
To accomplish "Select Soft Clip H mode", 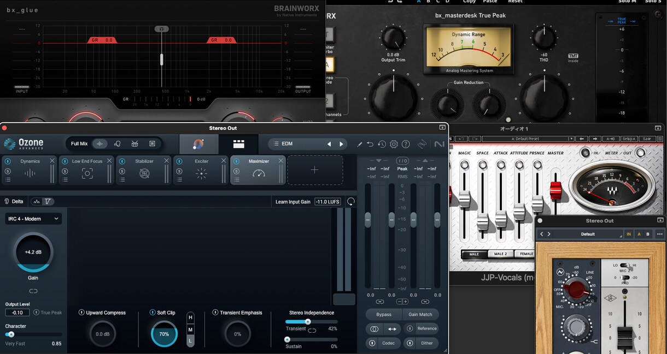I will tap(190, 317).
